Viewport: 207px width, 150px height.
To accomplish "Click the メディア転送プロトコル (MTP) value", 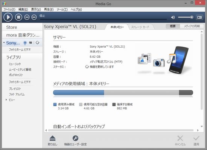I will pos(106,62).
